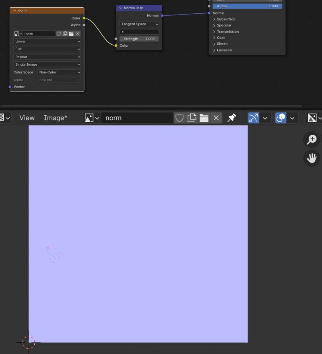Open the Tangent Space dropdown
322x354 pixels.
(x=139, y=24)
